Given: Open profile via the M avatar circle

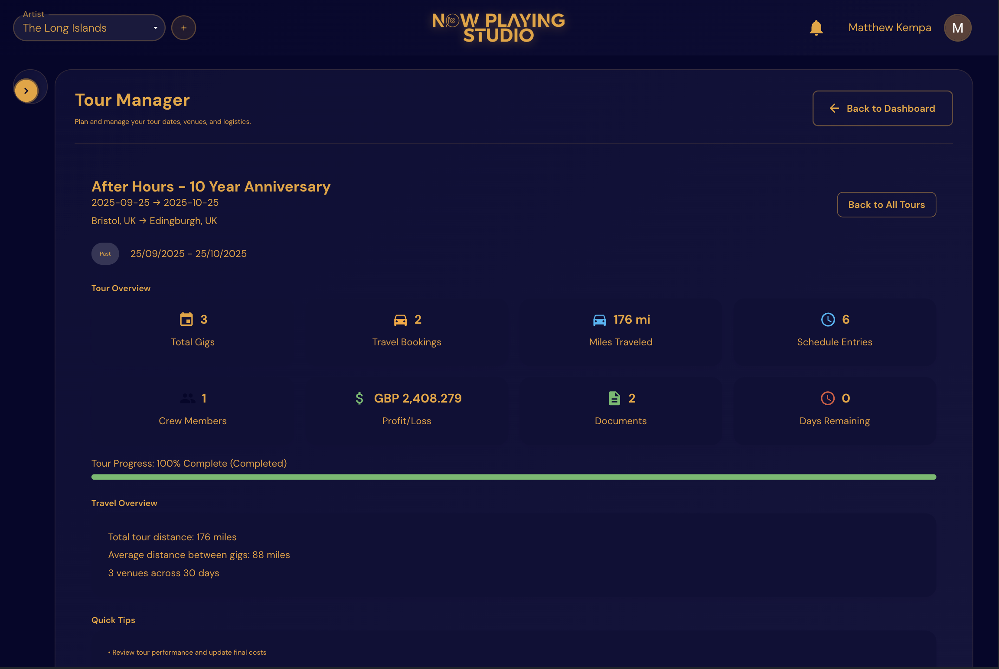Looking at the screenshot, I should tap(957, 27).
